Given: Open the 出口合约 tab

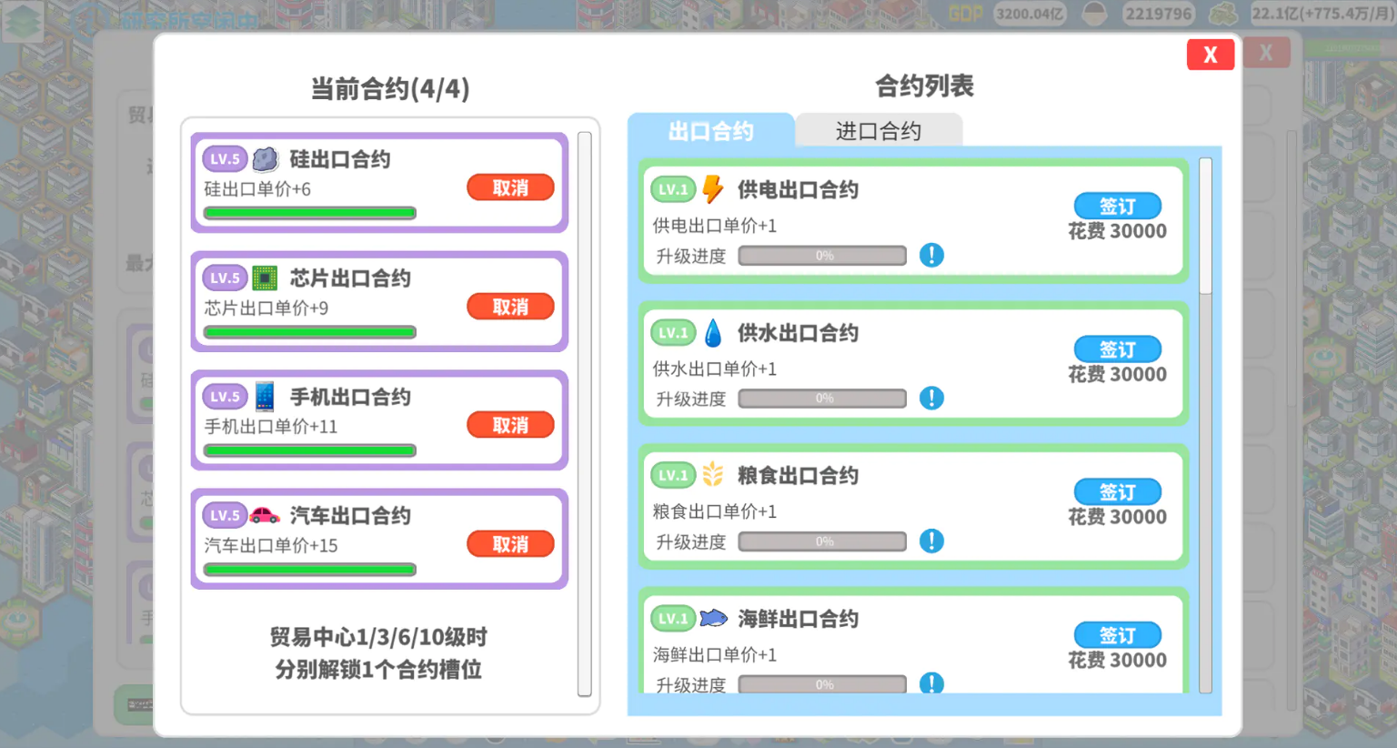Looking at the screenshot, I should (x=712, y=131).
